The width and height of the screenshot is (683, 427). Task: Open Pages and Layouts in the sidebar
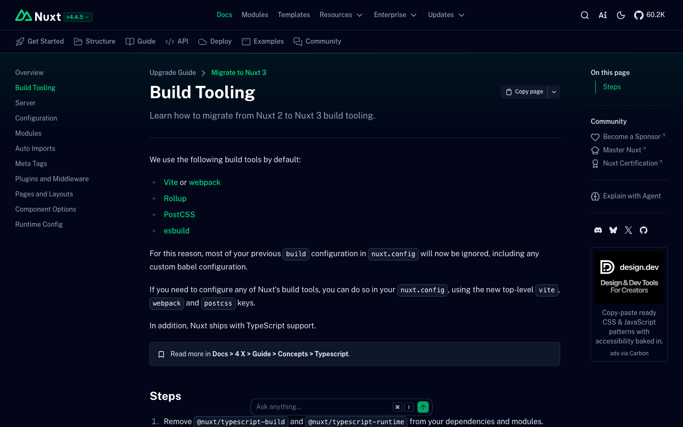pos(44,194)
